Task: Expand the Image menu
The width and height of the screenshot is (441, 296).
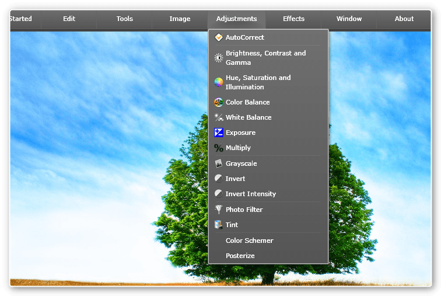Action: pos(180,19)
